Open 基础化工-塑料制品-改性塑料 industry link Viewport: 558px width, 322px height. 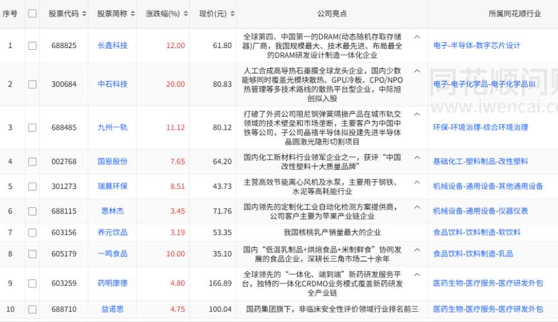[480, 162]
